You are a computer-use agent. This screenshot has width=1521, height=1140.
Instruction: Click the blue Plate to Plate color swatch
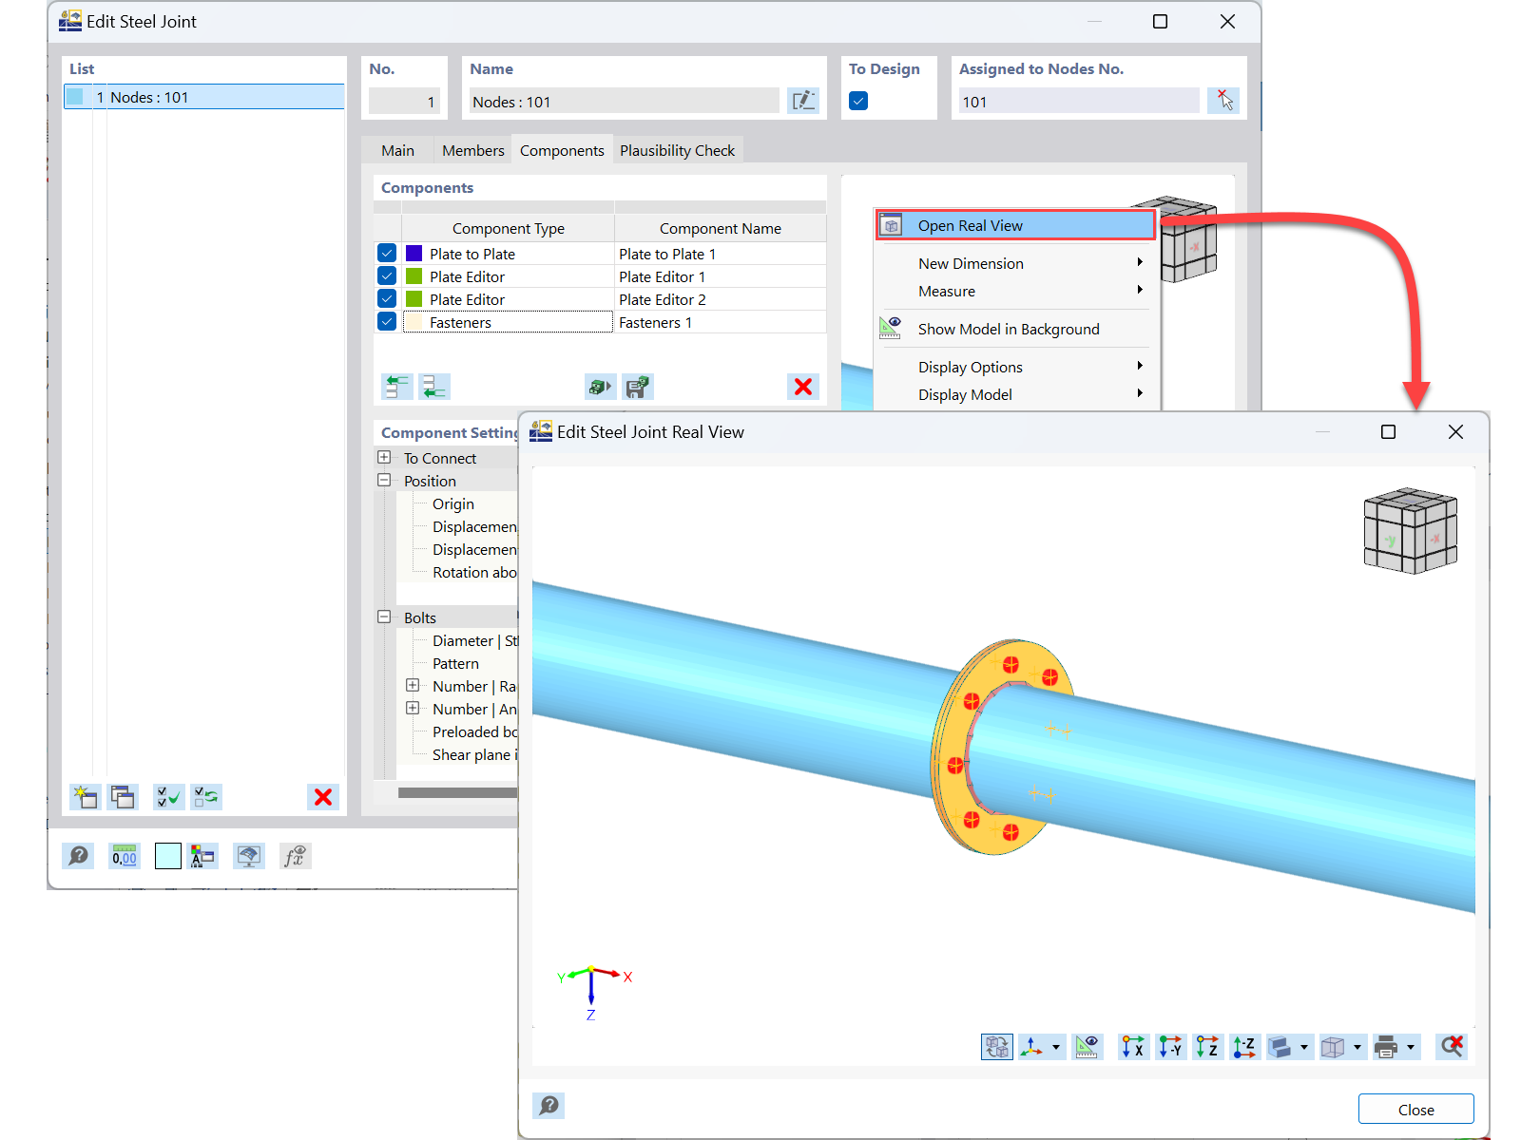tap(414, 254)
